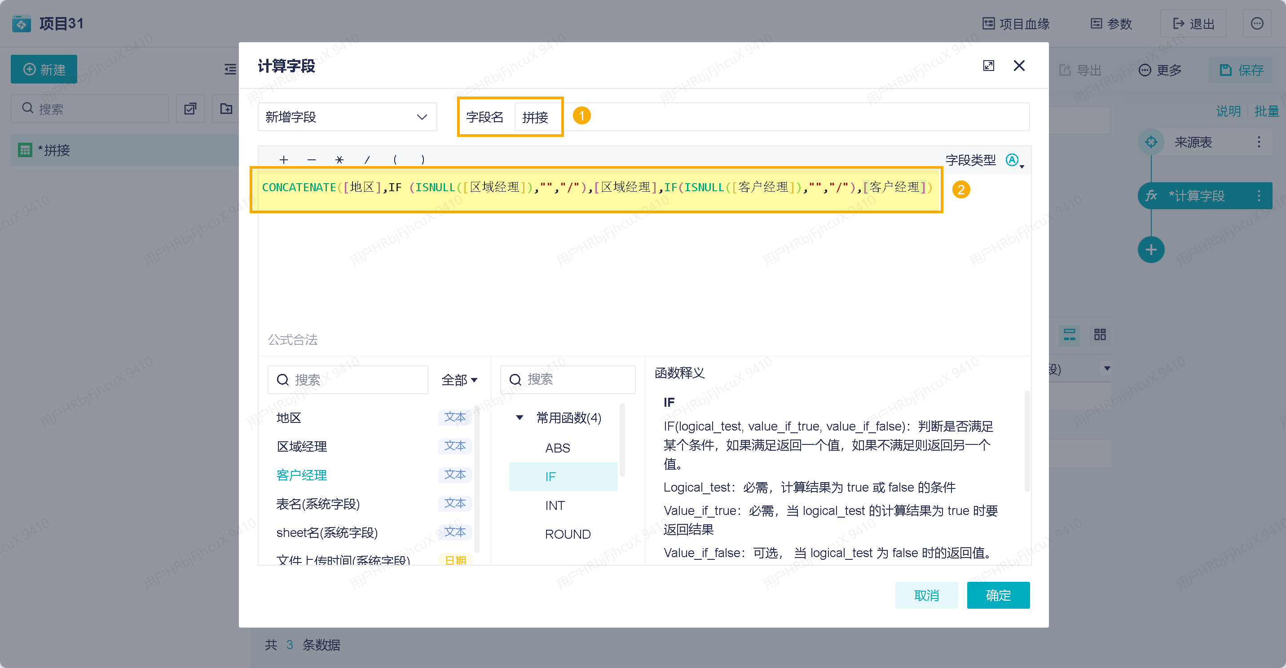Switch to grid view layout
This screenshot has width=1286, height=668.
point(1100,334)
